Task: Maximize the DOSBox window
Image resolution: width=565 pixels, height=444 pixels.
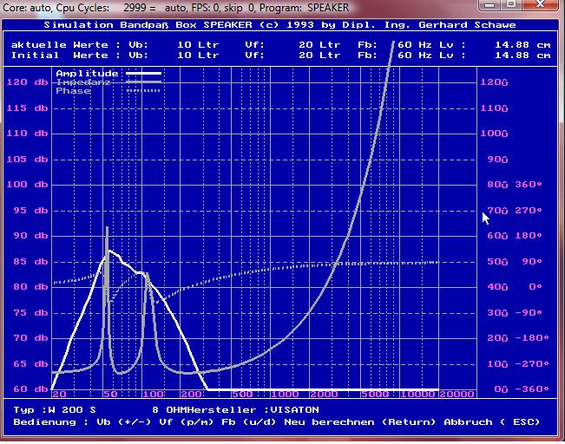Action: click(511, 4)
